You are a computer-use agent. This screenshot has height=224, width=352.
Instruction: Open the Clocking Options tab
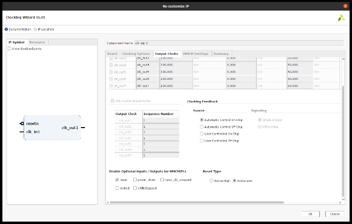point(136,54)
